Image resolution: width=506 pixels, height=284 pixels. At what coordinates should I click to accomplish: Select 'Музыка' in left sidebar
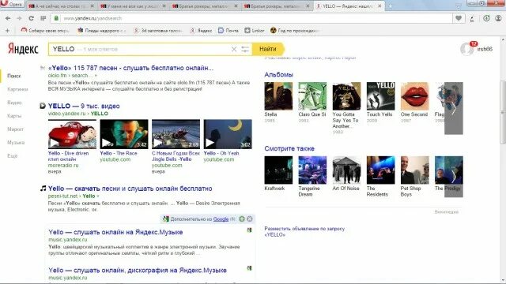(x=16, y=142)
